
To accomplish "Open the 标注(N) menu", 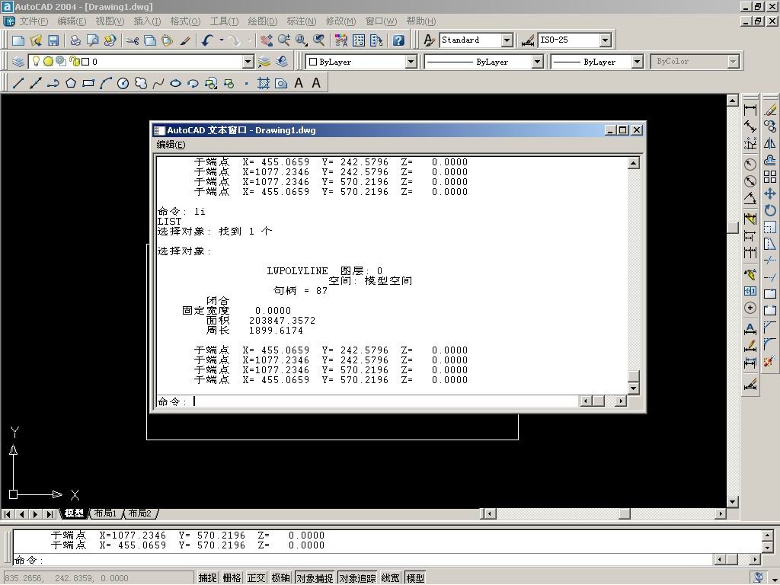I will [x=302, y=21].
